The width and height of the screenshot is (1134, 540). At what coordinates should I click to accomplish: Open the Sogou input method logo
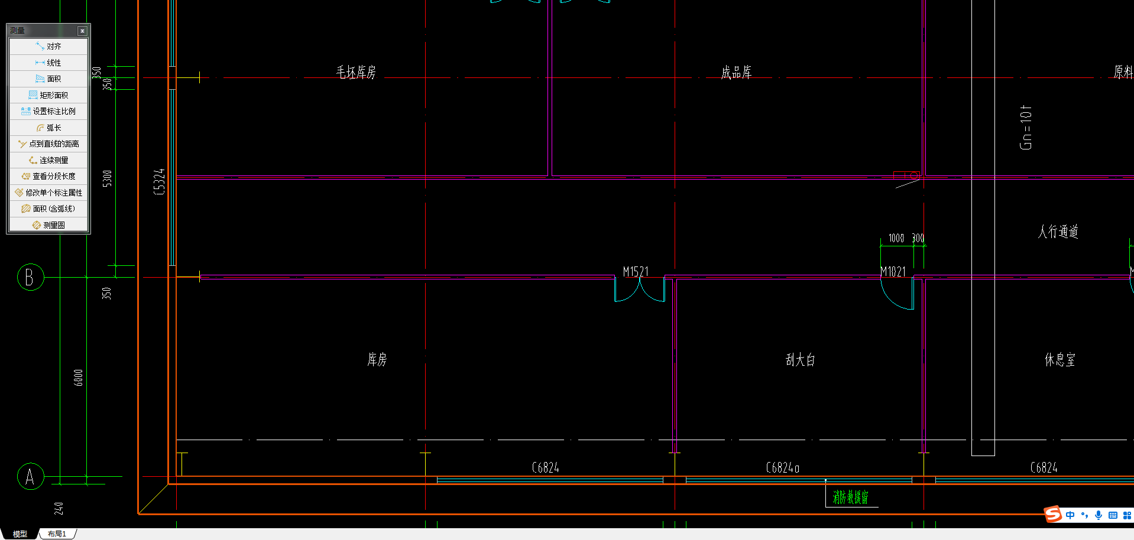click(1053, 514)
